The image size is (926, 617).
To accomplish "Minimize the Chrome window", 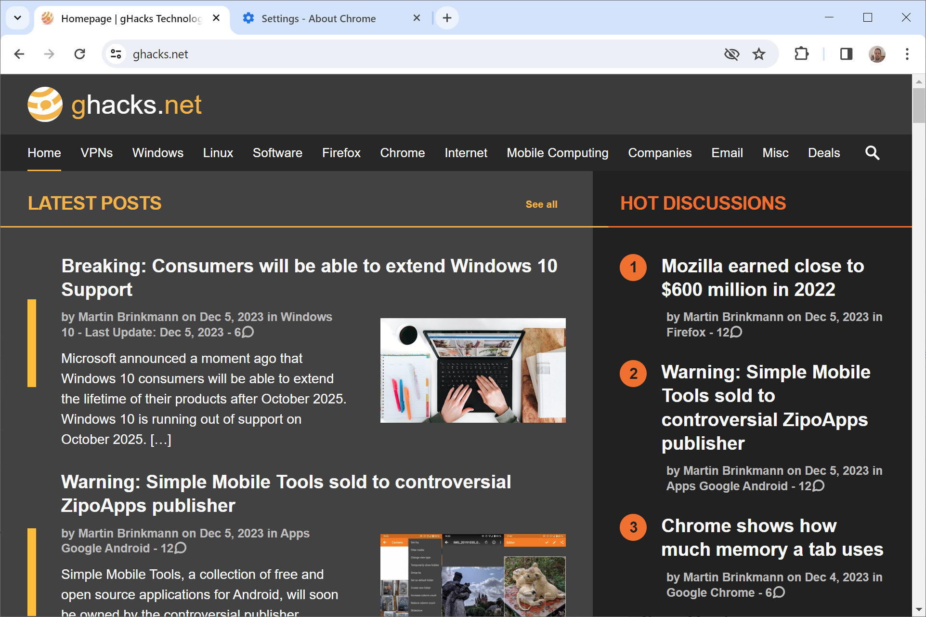I will (x=829, y=17).
